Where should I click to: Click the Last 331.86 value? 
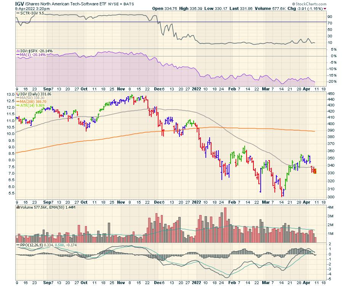(x=241, y=8)
